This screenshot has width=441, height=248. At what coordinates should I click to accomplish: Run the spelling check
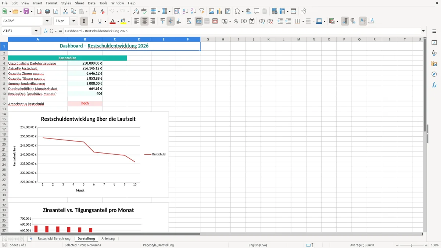pos(144,11)
